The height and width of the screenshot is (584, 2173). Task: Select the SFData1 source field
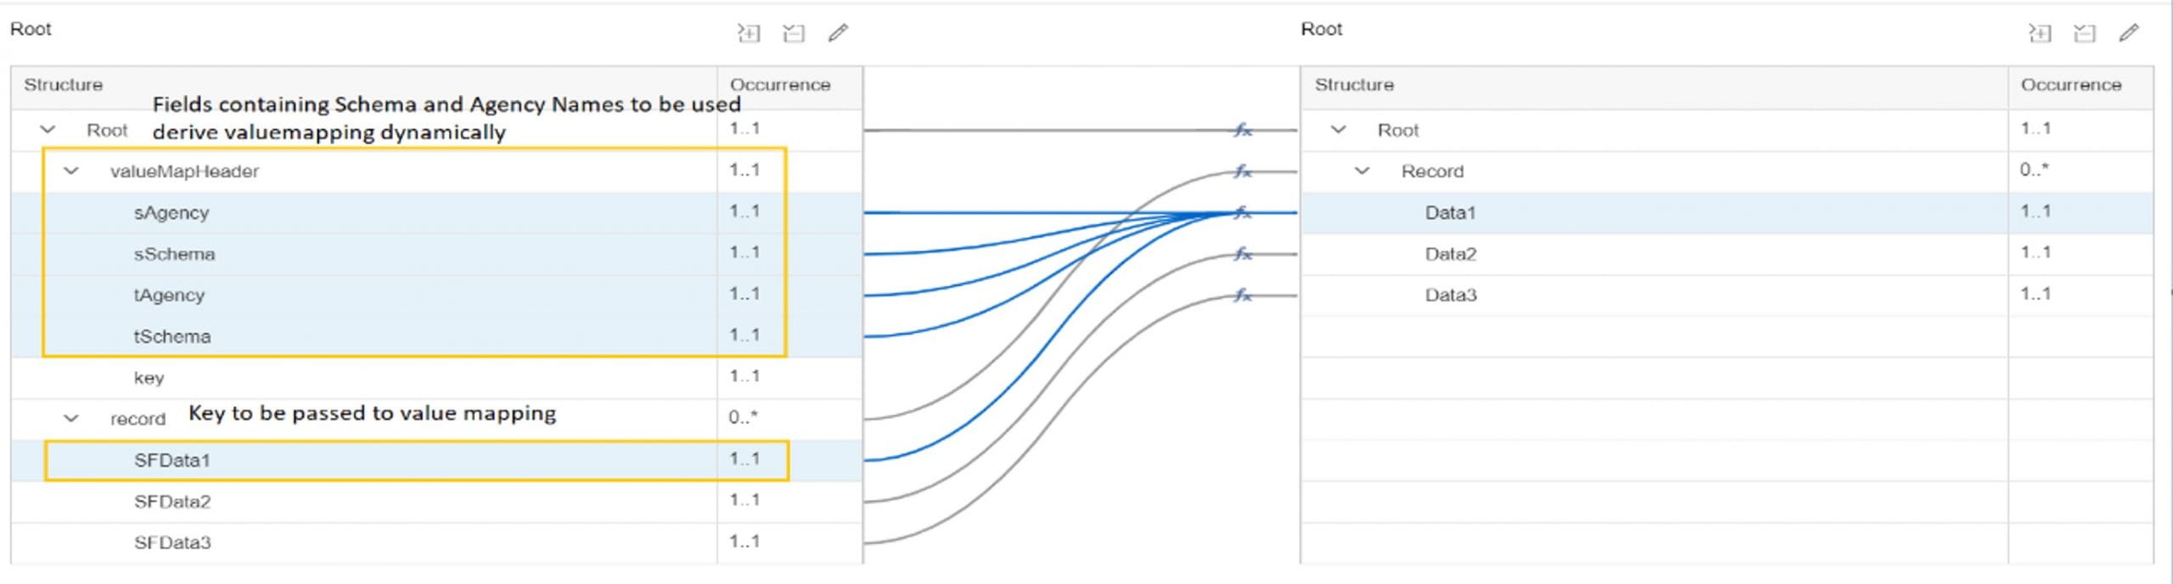point(436,460)
